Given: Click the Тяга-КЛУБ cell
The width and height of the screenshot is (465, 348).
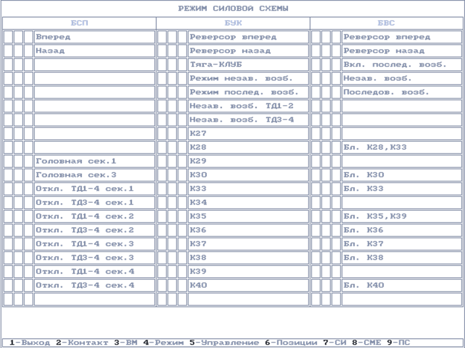Looking at the screenshot, I should point(248,64).
